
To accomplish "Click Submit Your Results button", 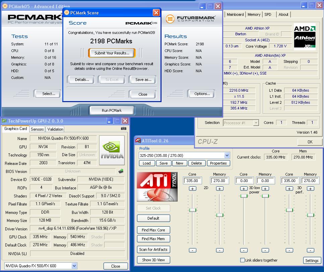I will pos(112,53).
